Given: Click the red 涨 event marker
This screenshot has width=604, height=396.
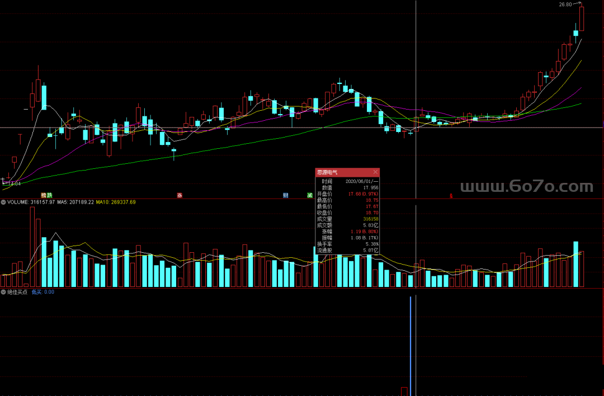Looking at the screenshot, I should (x=180, y=195).
